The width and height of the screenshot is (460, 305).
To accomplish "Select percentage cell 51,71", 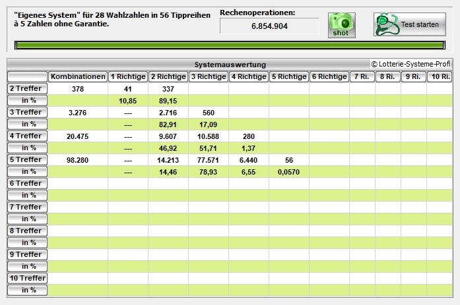I will tap(209, 148).
